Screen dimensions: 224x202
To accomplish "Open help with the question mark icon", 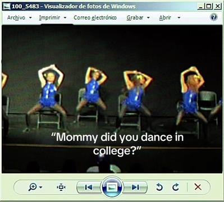I will (214, 17).
